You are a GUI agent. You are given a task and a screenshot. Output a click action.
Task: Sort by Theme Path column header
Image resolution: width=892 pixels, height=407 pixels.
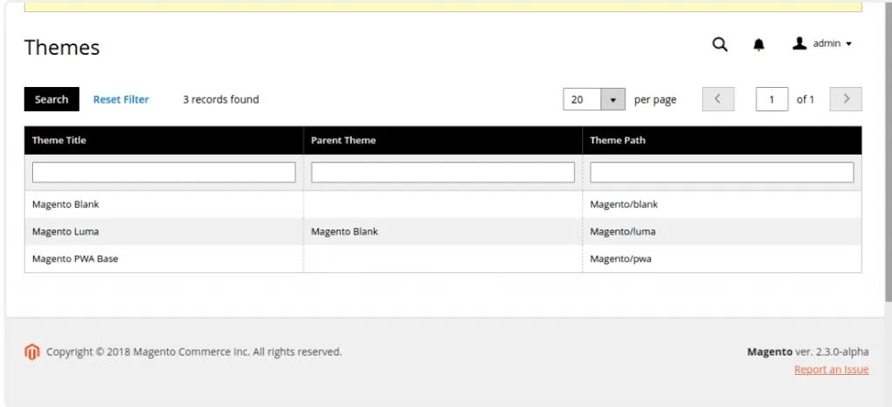618,140
